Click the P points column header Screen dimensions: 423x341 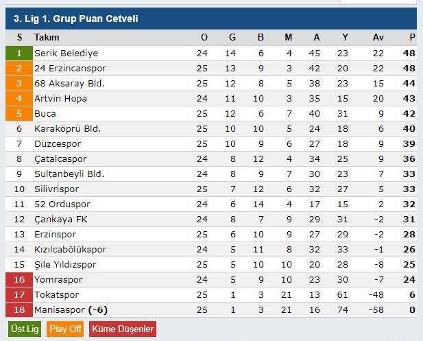[412, 37]
